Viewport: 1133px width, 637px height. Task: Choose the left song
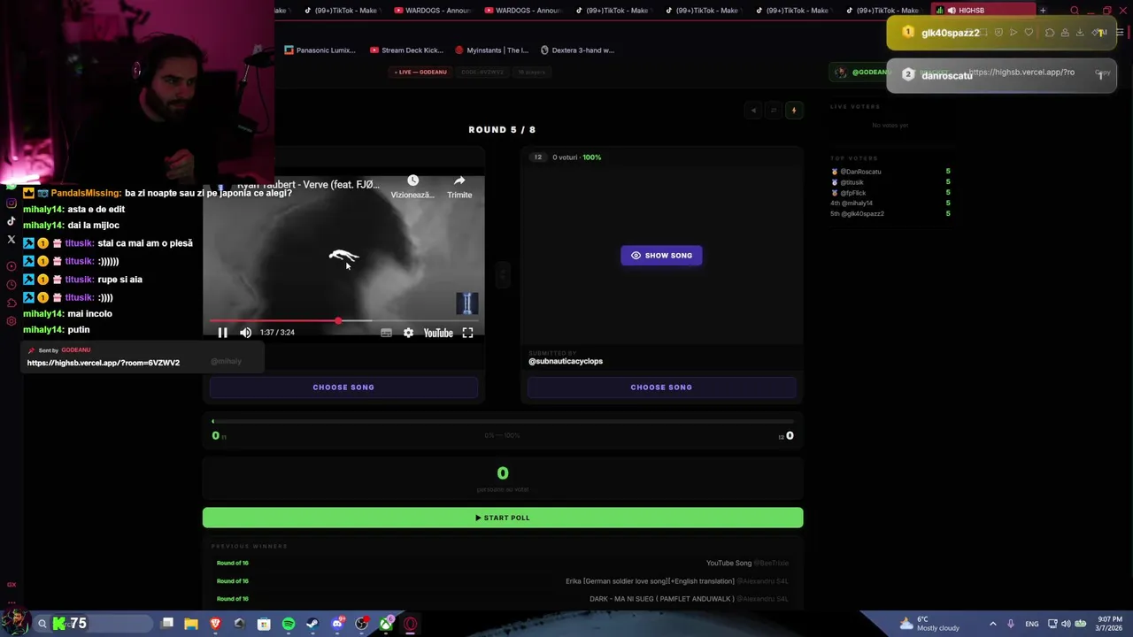(x=343, y=388)
